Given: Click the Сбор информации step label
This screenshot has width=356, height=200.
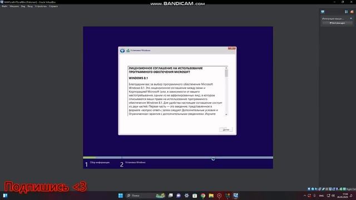Looking at the screenshot, I should [x=100, y=162].
